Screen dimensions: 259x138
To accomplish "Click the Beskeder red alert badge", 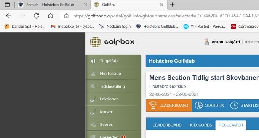I will [x=123, y=136].
